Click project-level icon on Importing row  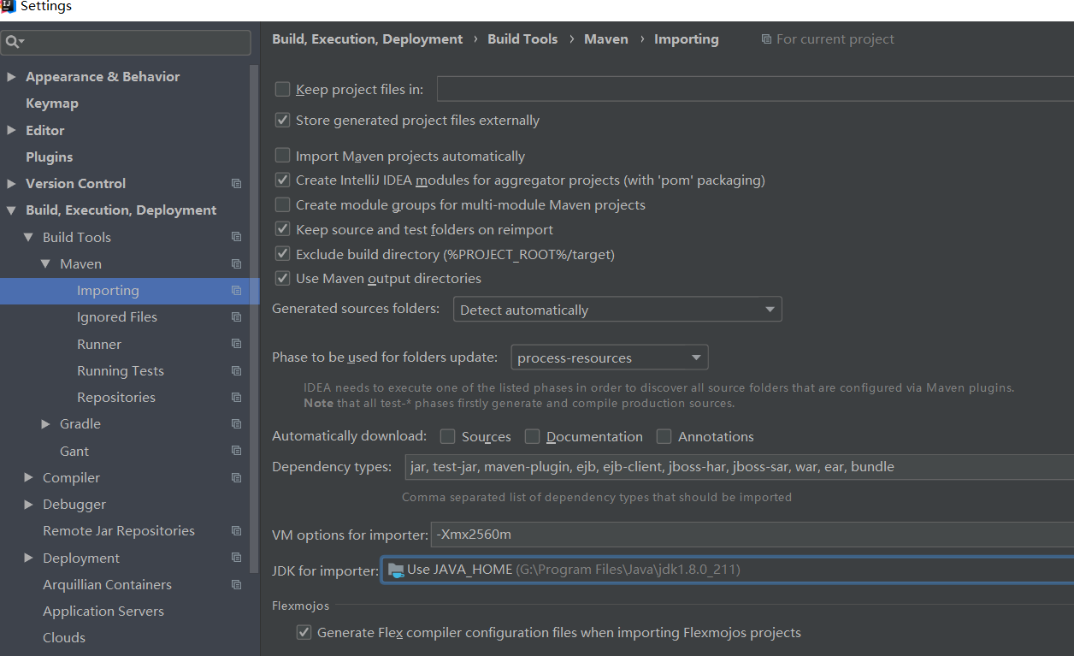(236, 291)
